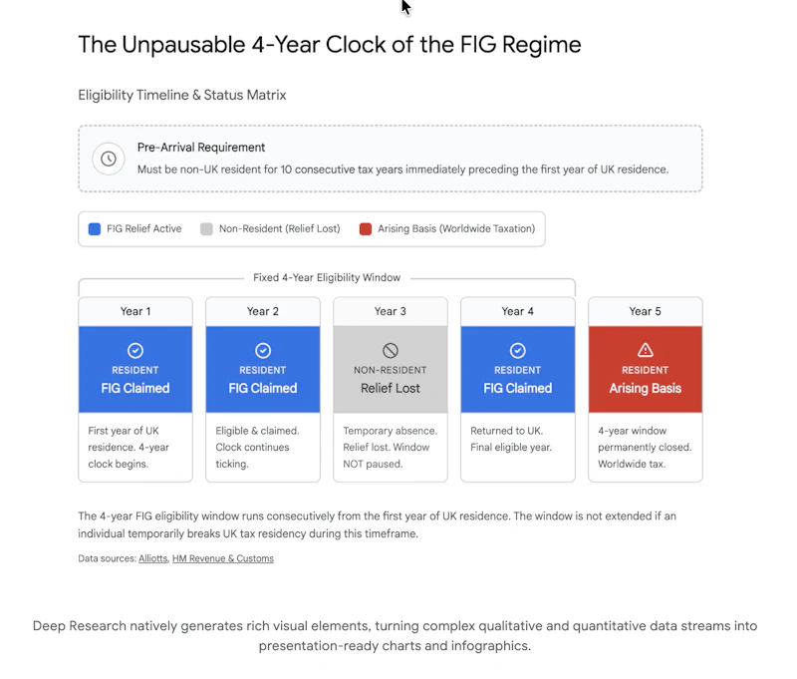
Task: Click the warning triangle icon in Year 5
Action: coord(645,350)
